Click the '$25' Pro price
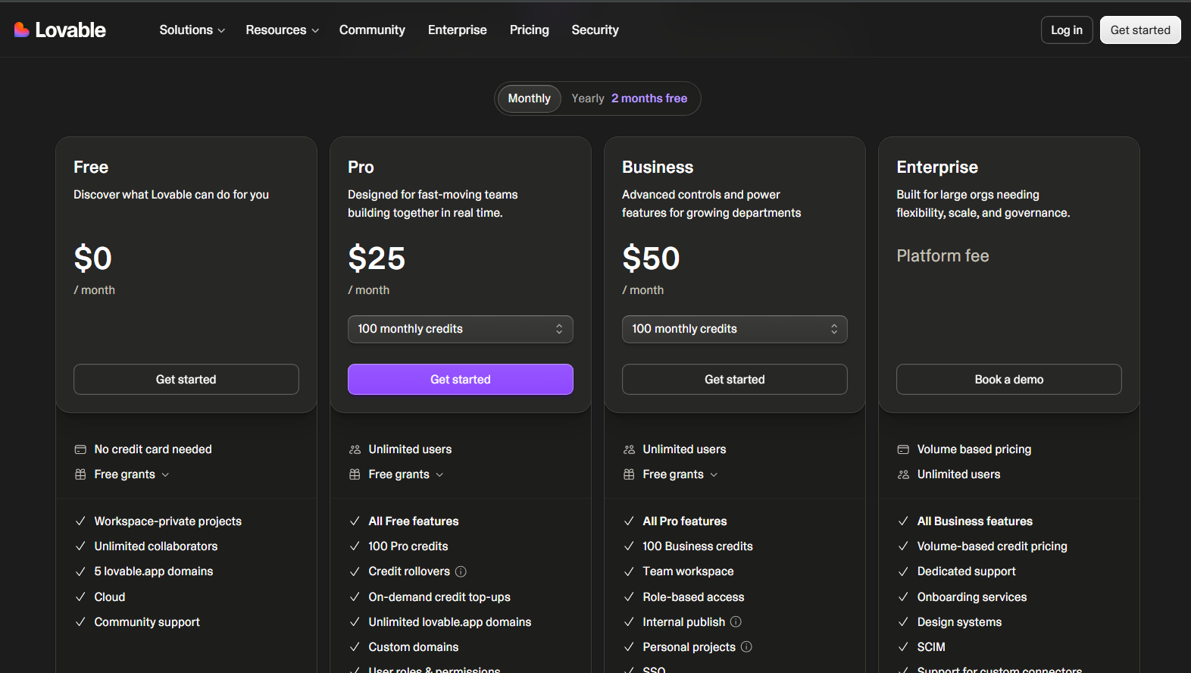Image resolution: width=1191 pixels, height=673 pixels. pos(377,258)
